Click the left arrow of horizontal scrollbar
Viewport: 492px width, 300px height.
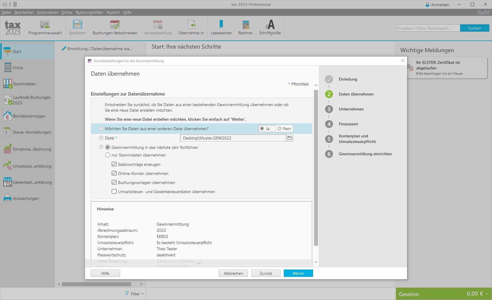coord(59,284)
